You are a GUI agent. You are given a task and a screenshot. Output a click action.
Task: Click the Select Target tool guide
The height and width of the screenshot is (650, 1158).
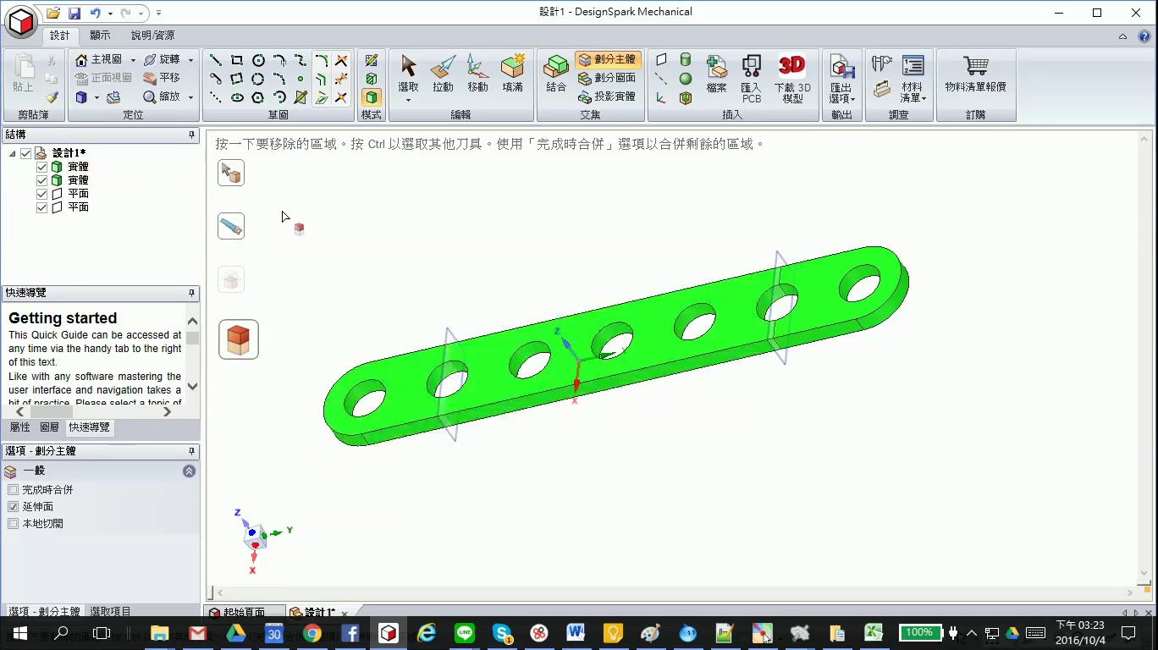(231, 174)
